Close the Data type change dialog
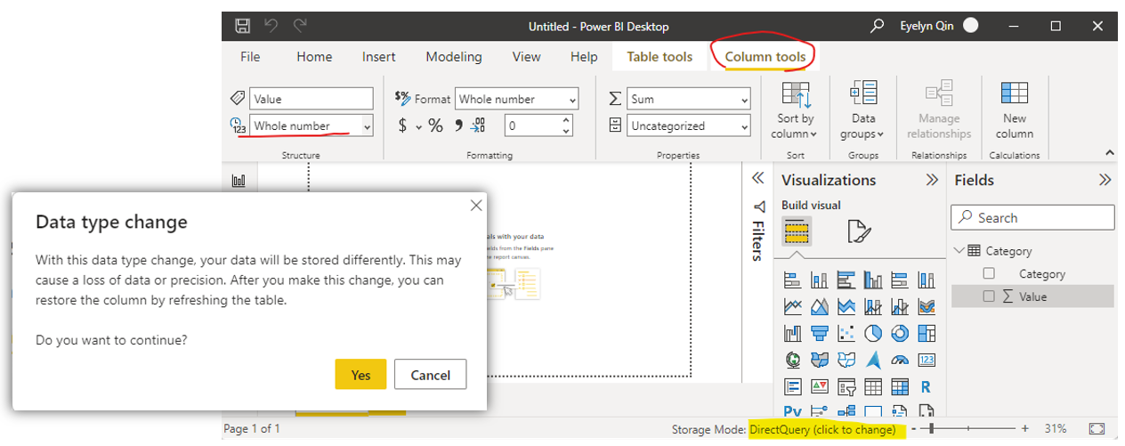Image resolution: width=1125 pixels, height=446 pixels. (476, 206)
